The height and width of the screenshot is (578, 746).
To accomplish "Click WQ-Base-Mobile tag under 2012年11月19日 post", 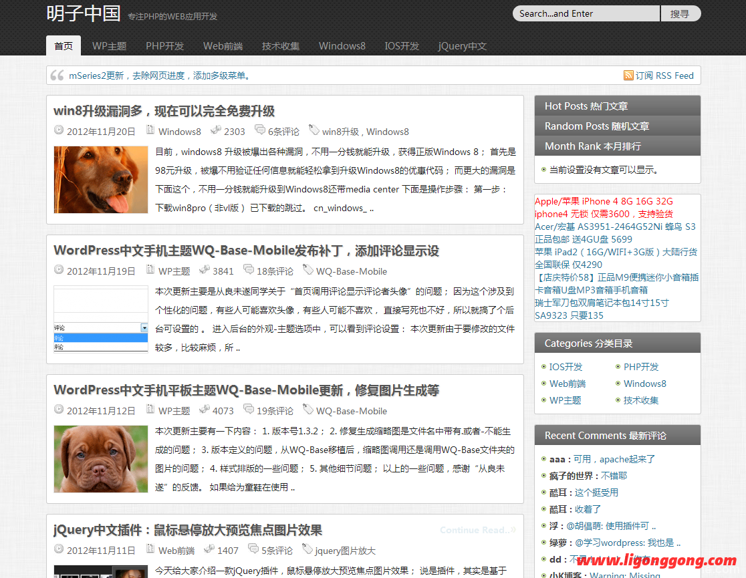I will point(351,271).
